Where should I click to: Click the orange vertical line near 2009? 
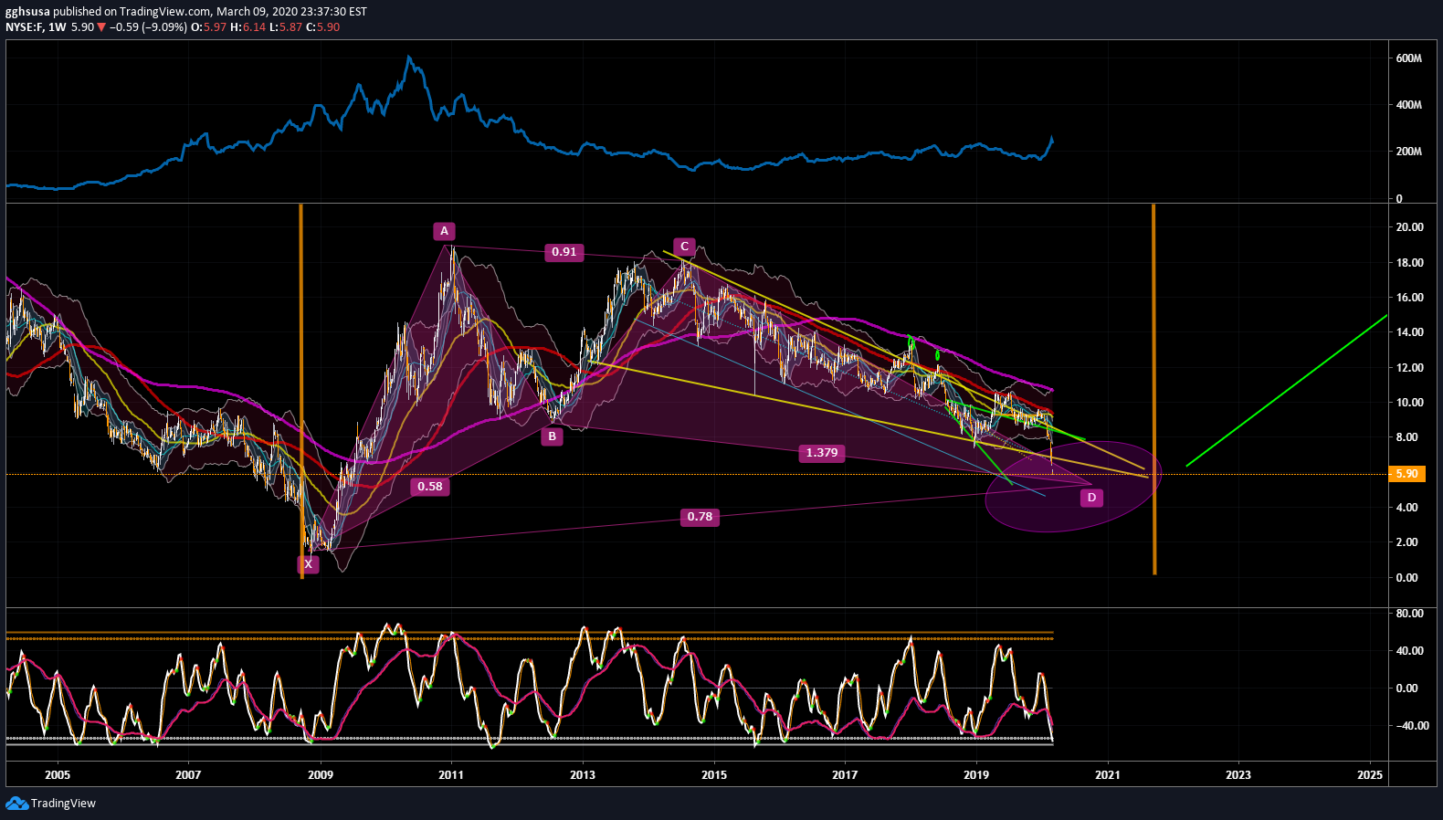pyautogui.click(x=301, y=391)
